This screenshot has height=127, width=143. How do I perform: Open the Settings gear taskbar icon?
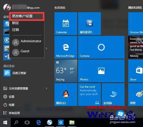(x=61, y=122)
